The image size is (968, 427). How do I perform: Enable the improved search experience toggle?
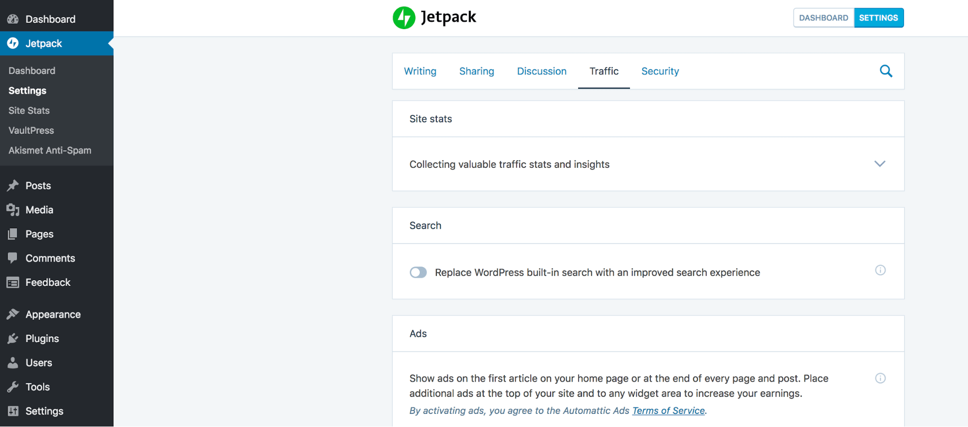pyautogui.click(x=418, y=272)
